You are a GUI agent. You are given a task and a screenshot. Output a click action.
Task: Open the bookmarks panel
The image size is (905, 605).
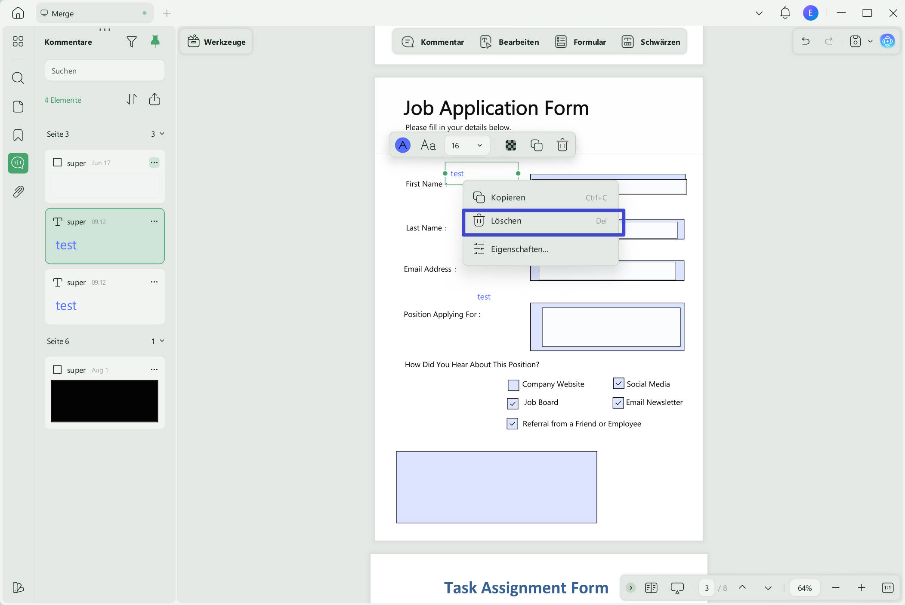coord(18,135)
